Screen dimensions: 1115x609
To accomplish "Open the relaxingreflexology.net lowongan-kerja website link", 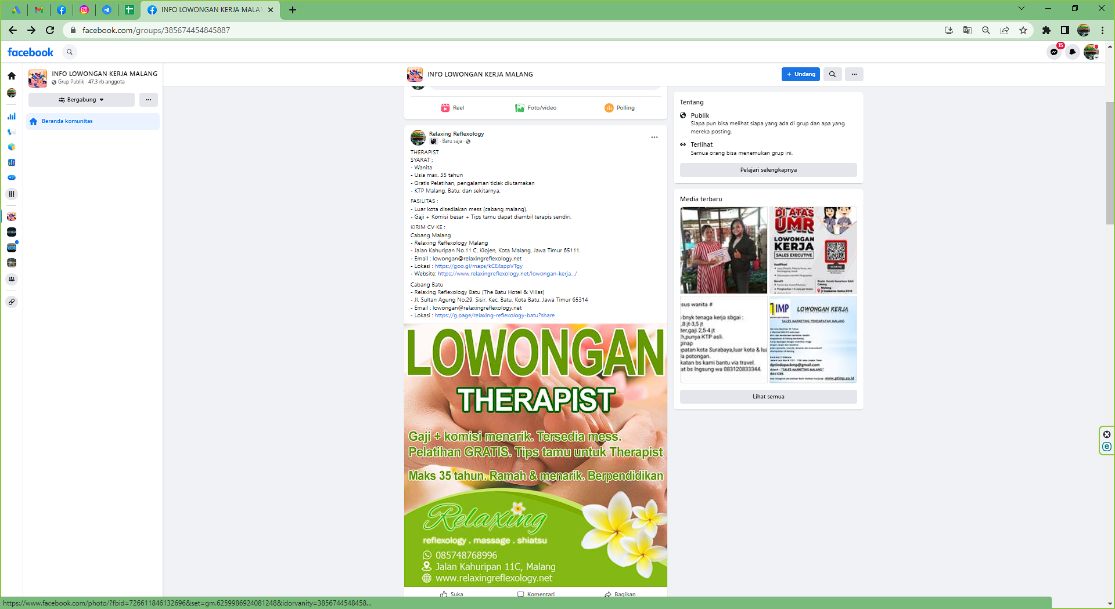I will (x=507, y=274).
